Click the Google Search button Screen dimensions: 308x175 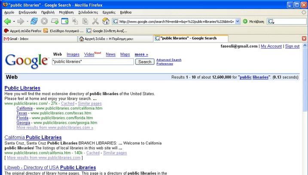pos(145,62)
